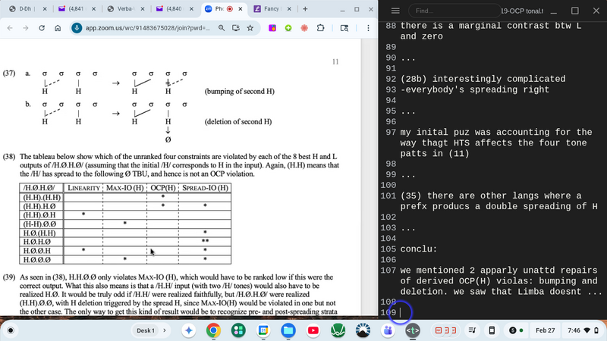Open microphone permission indicator in address bar

pos(77,28)
